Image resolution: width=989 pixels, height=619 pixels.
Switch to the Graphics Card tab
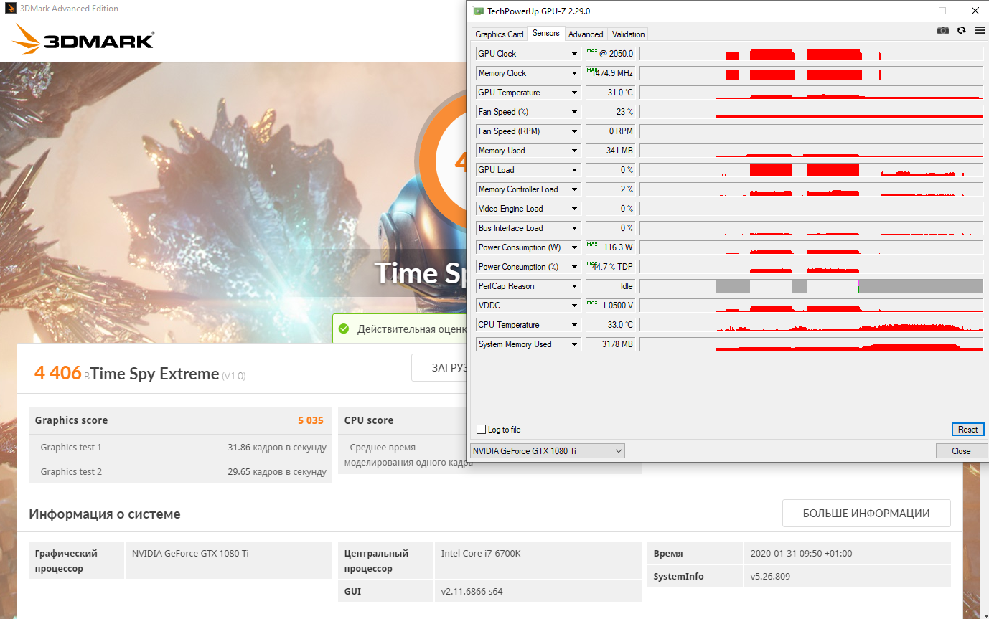(500, 34)
